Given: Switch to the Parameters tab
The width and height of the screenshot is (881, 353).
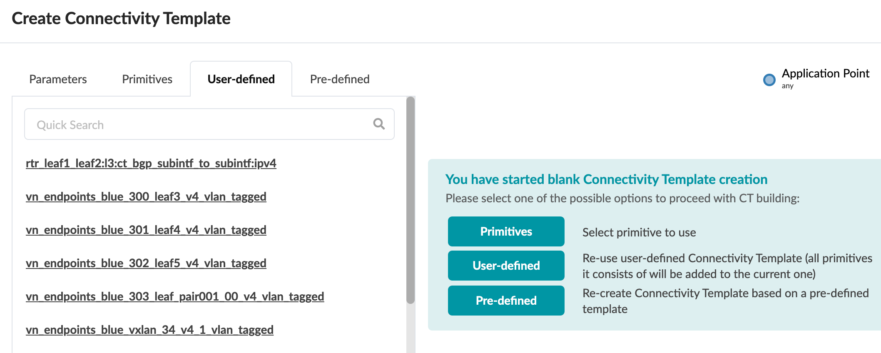Looking at the screenshot, I should tap(58, 79).
